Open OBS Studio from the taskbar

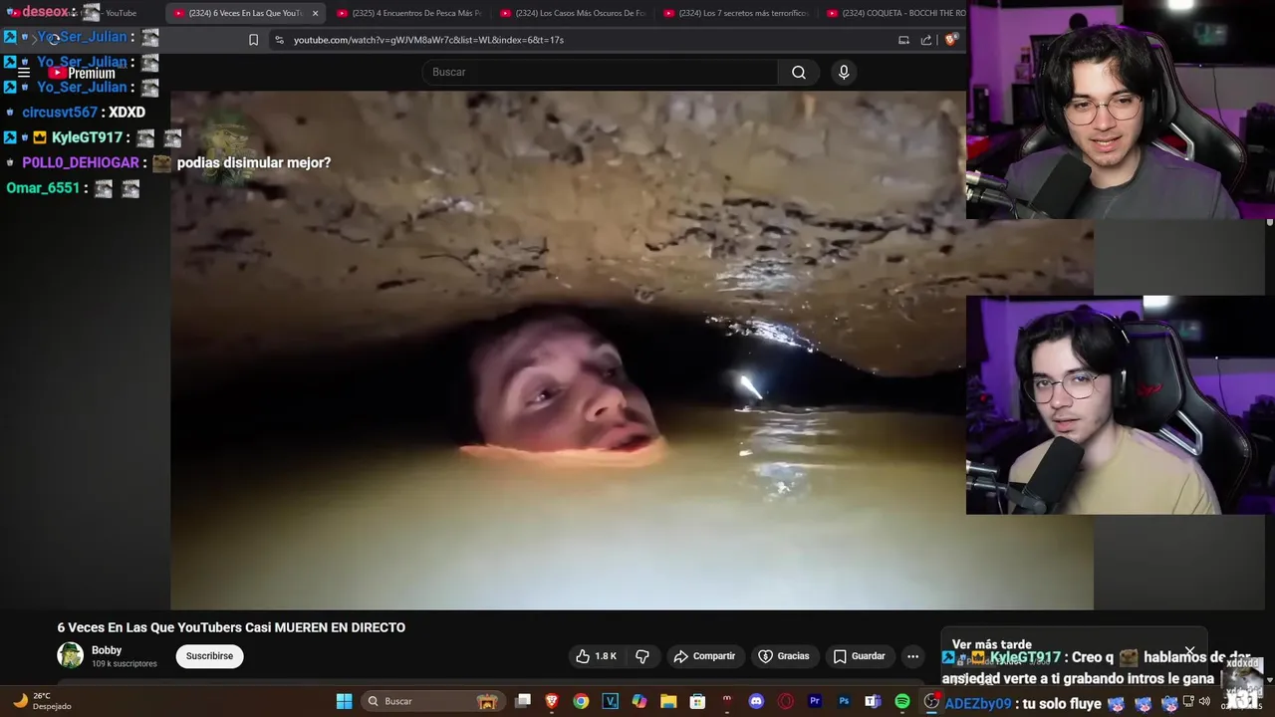pyautogui.click(x=931, y=701)
